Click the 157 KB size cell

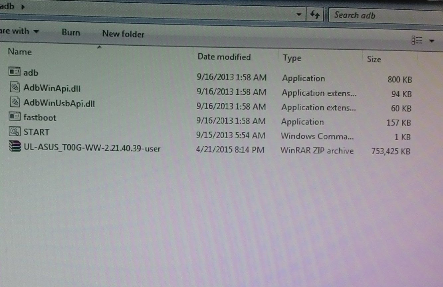(399, 123)
